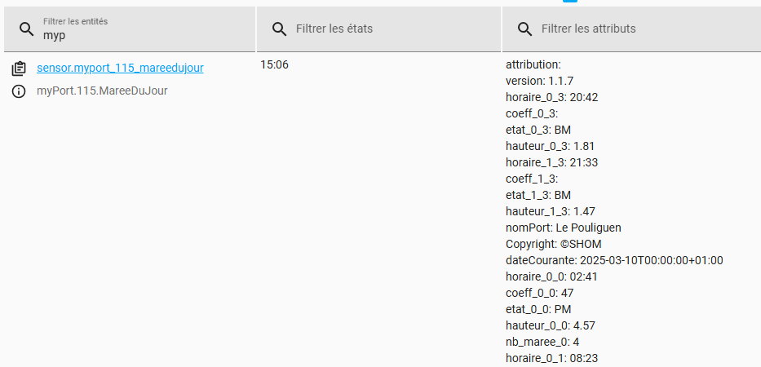Click the dateCourante attribute line
The image size is (761, 367).
click(614, 260)
